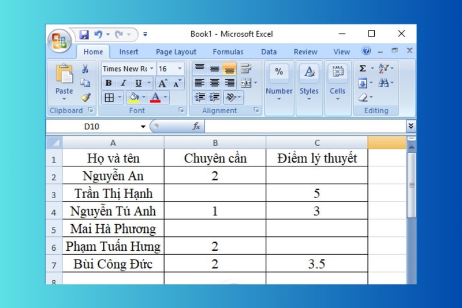Open the font size dropdown
Screen dimensions: 462x308
(x=180, y=69)
